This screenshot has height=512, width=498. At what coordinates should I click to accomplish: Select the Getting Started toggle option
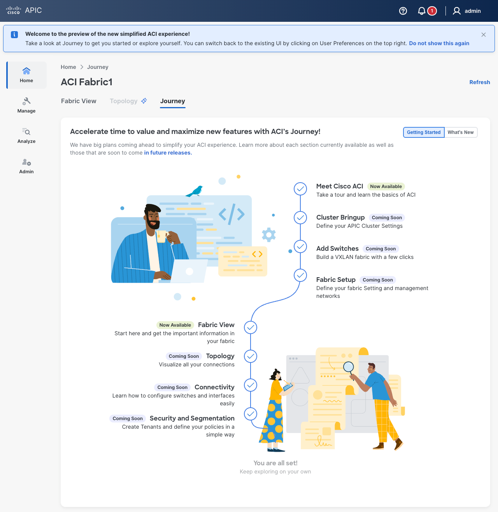(424, 132)
